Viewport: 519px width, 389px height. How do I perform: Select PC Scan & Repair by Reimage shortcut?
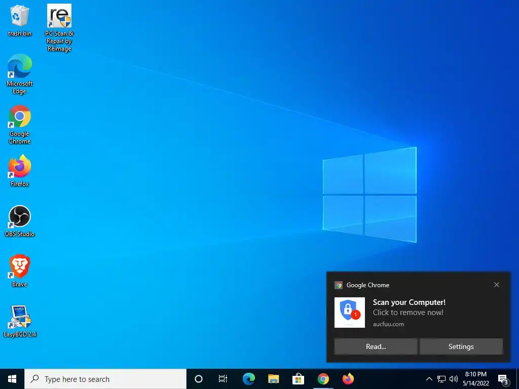[59, 28]
